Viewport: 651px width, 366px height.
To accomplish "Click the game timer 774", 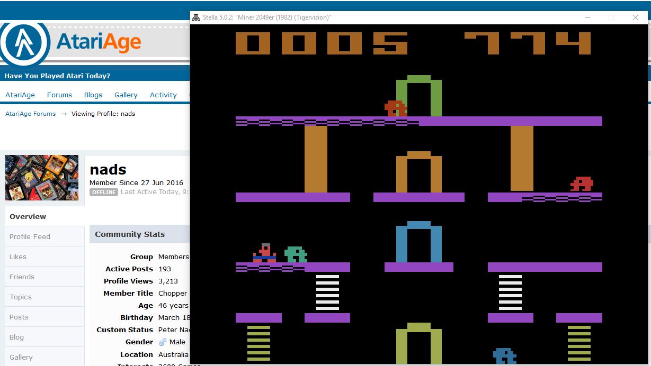I will [x=528, y=43].
